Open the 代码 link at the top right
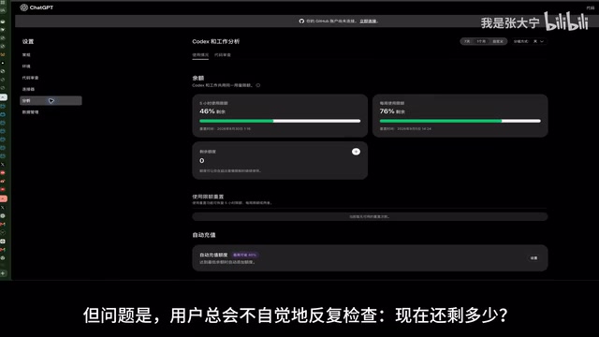 pyautogui.click(x=591, y=7)
